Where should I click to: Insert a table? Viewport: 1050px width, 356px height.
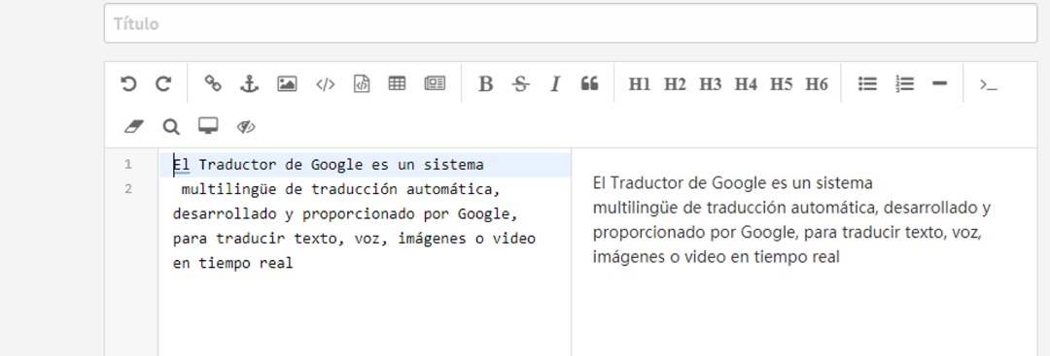[x=397, y=84]
